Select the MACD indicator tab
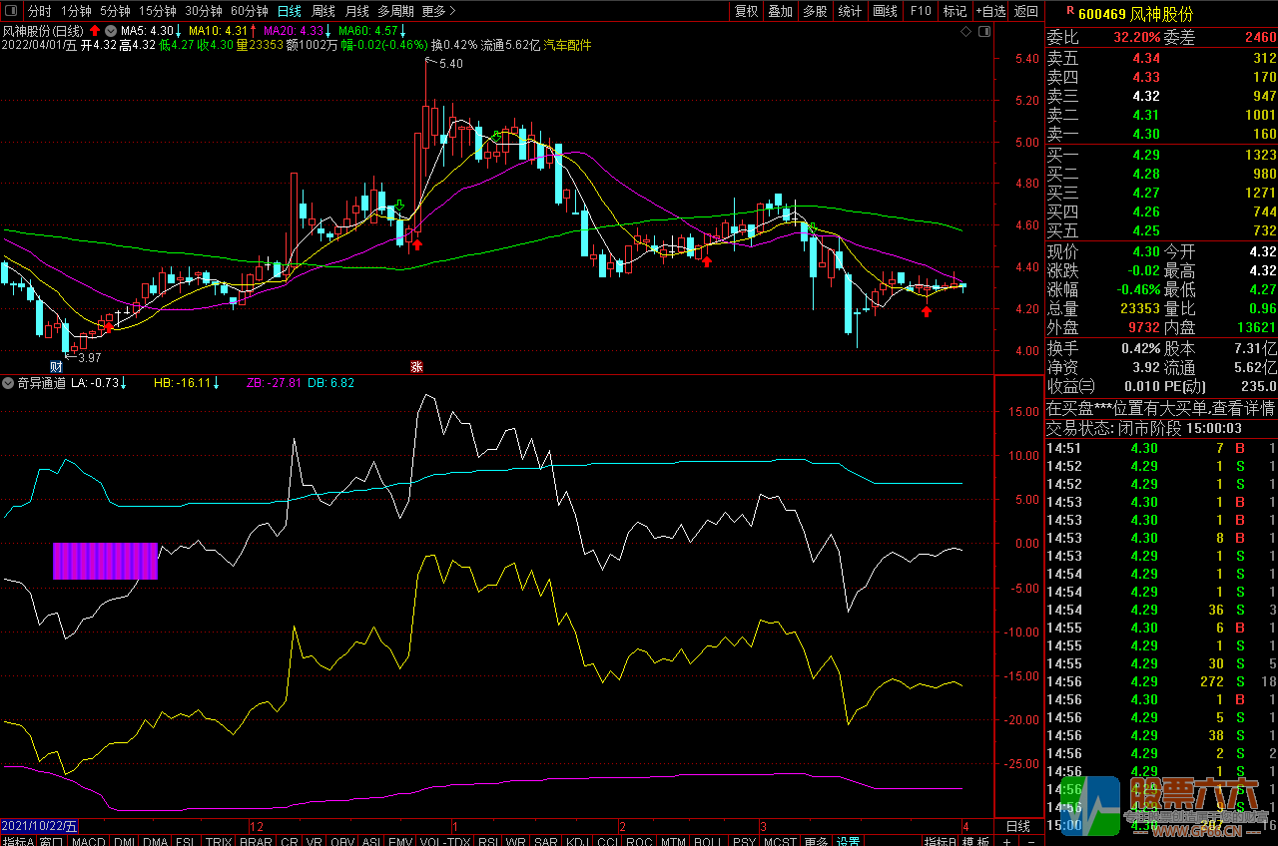The image size is (1278, 846). pos(88,842)
